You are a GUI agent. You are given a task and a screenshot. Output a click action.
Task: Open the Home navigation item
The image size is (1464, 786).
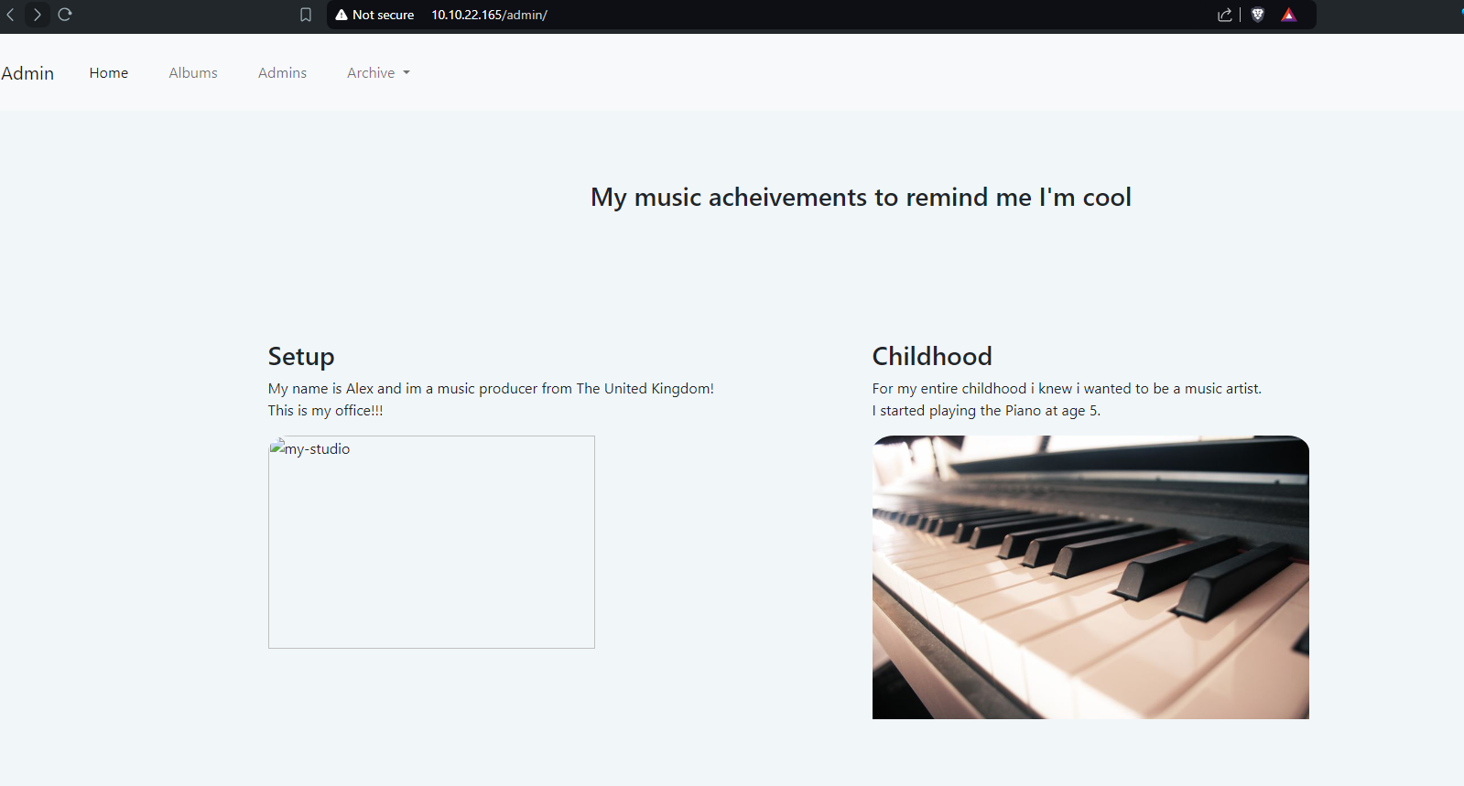109,73
